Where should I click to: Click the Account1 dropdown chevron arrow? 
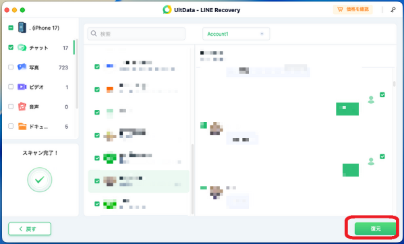[x=262, y=34]
